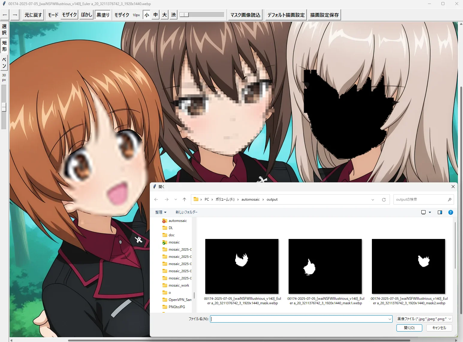Select the 黒塗り black fill mode
The image size is (463, 342).
(x=103, y=15)
